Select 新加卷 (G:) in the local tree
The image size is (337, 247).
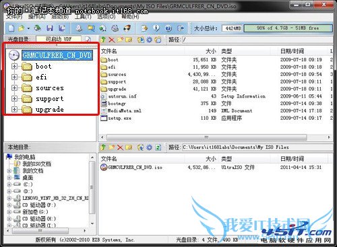click(35, 211)
